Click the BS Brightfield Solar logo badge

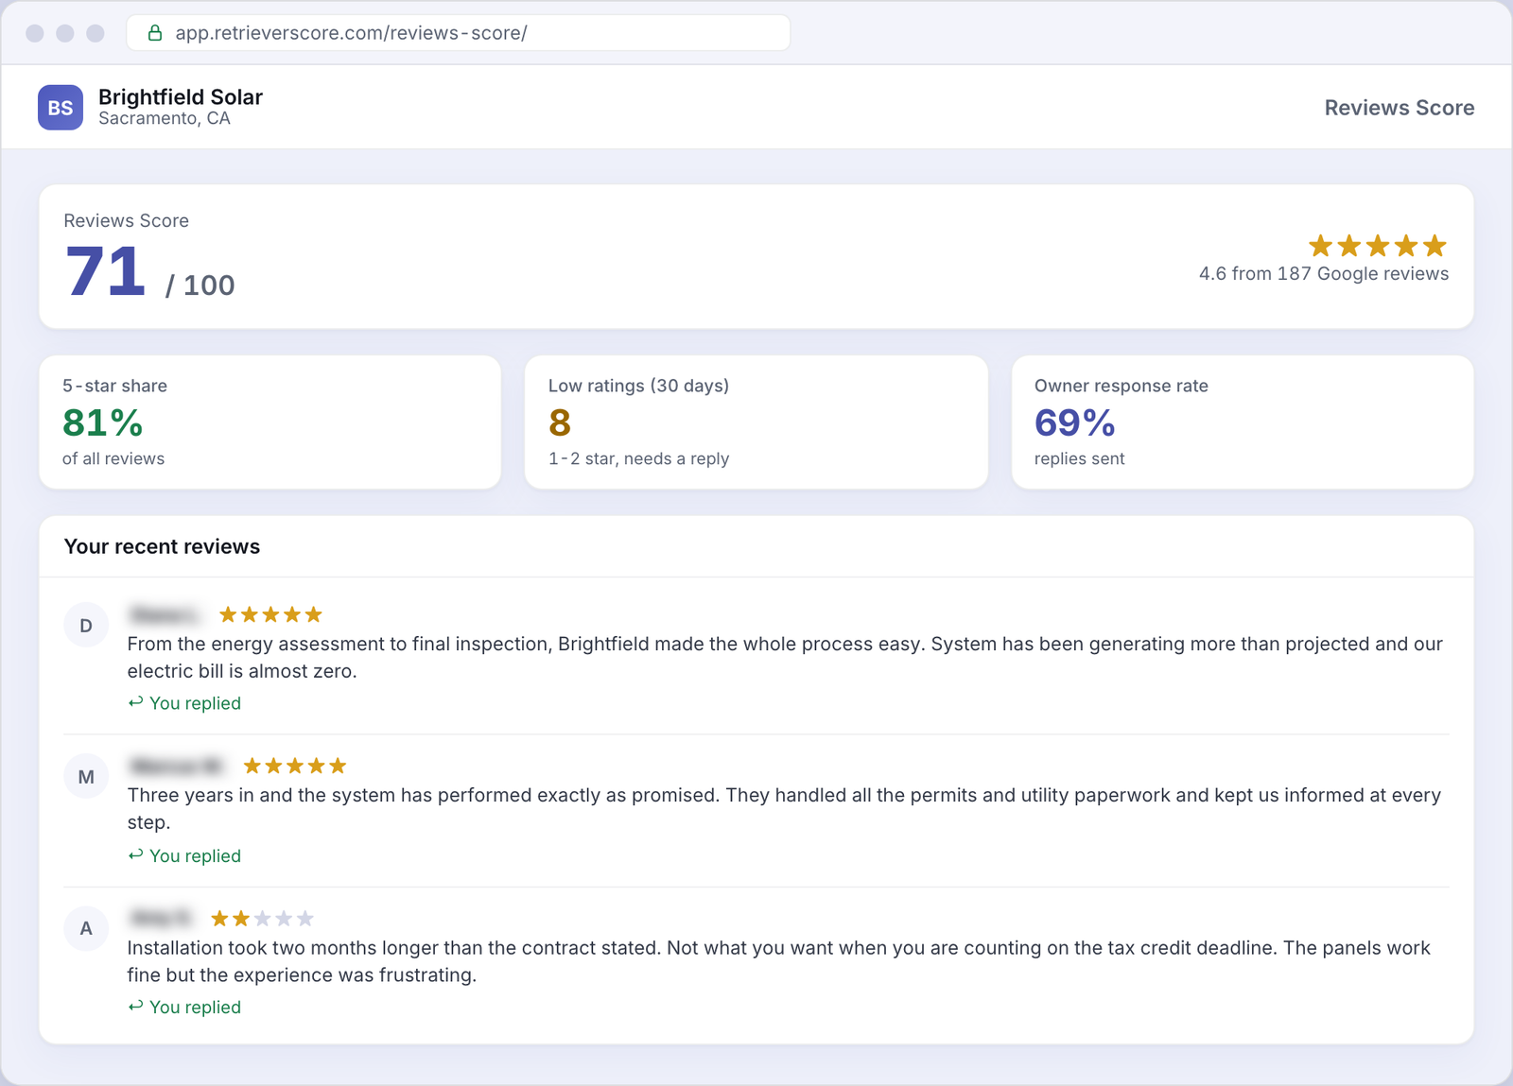61,108
